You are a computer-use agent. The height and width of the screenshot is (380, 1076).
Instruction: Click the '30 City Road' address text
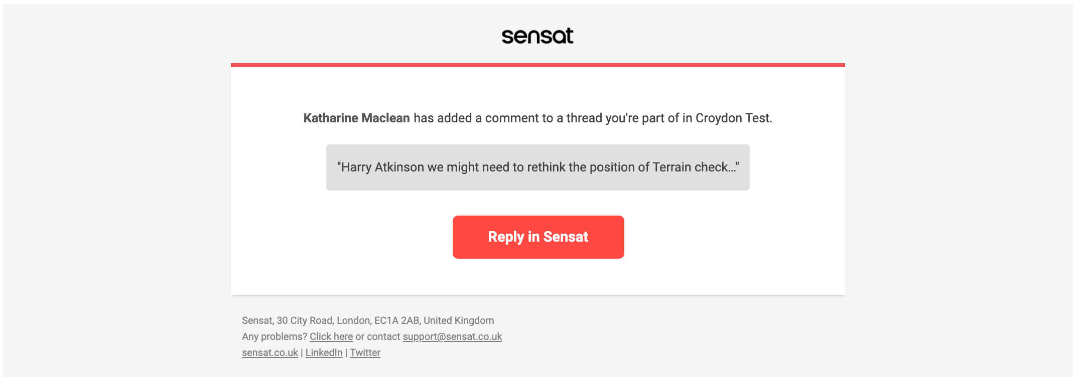[x=305, y=320]
